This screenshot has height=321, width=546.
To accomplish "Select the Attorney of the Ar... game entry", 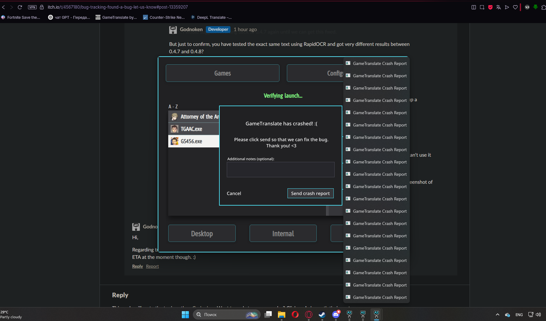I will tap(194, 117).
